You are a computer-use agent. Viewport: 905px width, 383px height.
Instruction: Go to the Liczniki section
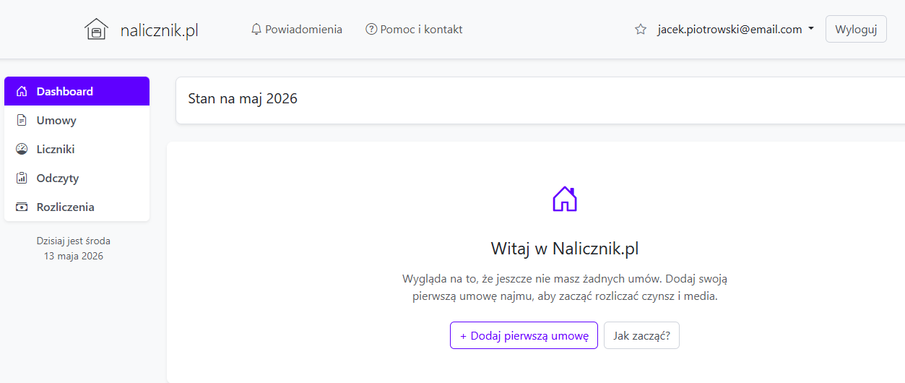(x=77, y=150)
